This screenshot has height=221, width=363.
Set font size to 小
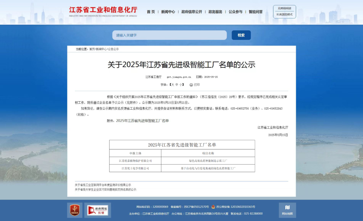[181, 85]
